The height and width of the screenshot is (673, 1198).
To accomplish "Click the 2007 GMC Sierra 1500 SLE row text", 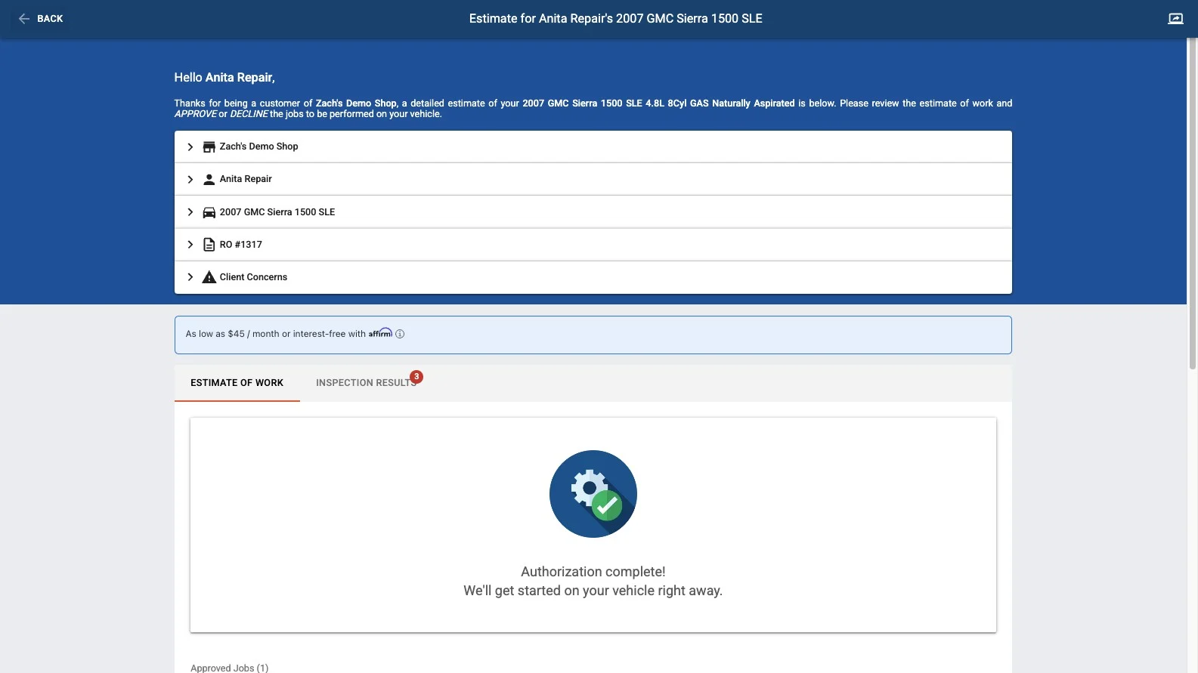I will click(277, 212).
